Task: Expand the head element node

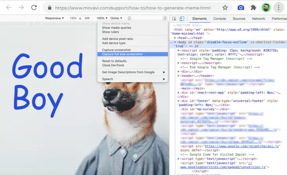Action: (x=175, y=38)
